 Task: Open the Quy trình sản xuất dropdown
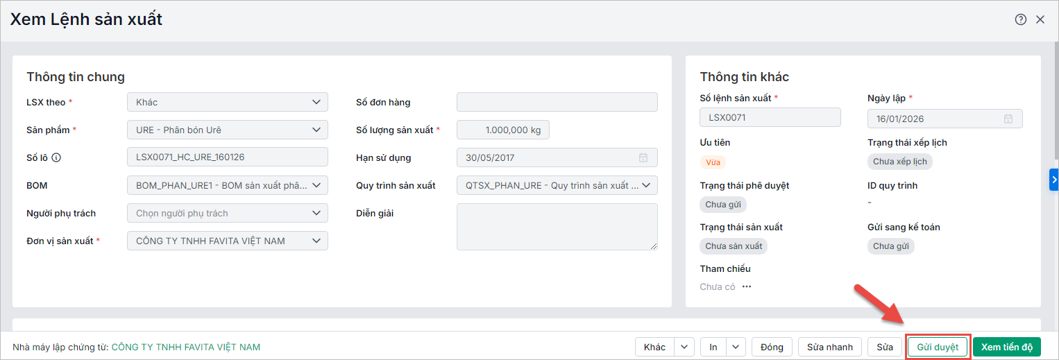tap(645, 185)
